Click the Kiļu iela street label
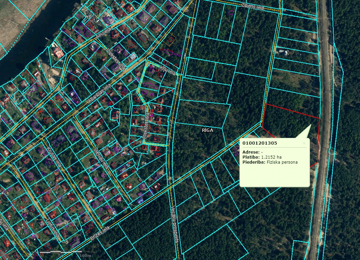 point(168,70)
